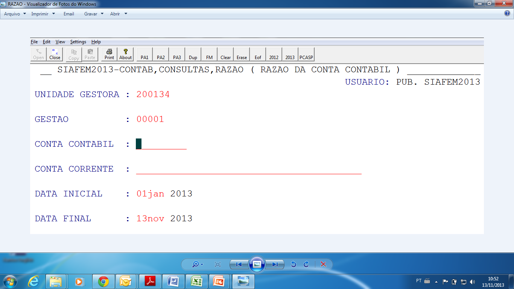Start the slideshow
Screen dimensions: 514x289
click(257, 264)
